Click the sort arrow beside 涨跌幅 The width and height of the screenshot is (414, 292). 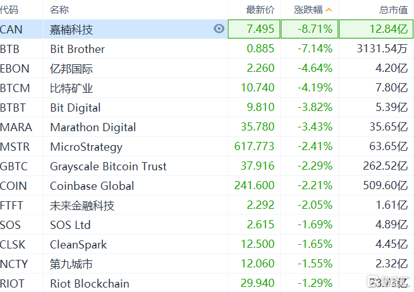[328, 10]
